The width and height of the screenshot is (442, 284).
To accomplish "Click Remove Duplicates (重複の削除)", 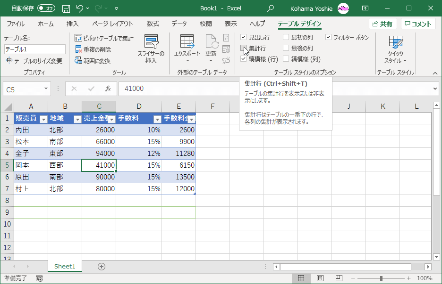I will [93, 49].
